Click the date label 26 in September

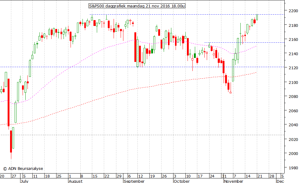[x=164, y=176]
